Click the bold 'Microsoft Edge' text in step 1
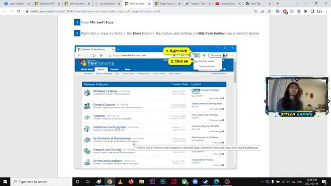331x186 pixels. point(101,22)
